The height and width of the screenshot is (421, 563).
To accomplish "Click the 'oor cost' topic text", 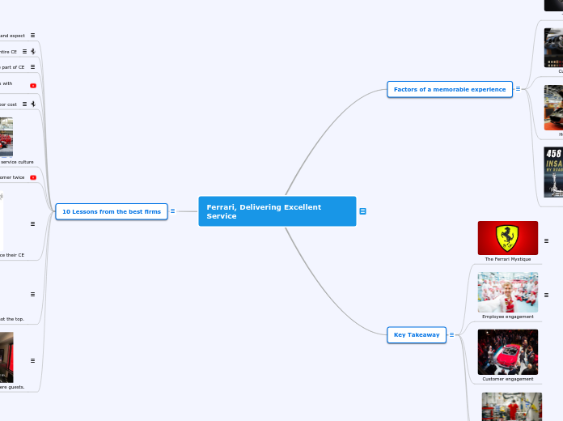I will pos(8,104).
